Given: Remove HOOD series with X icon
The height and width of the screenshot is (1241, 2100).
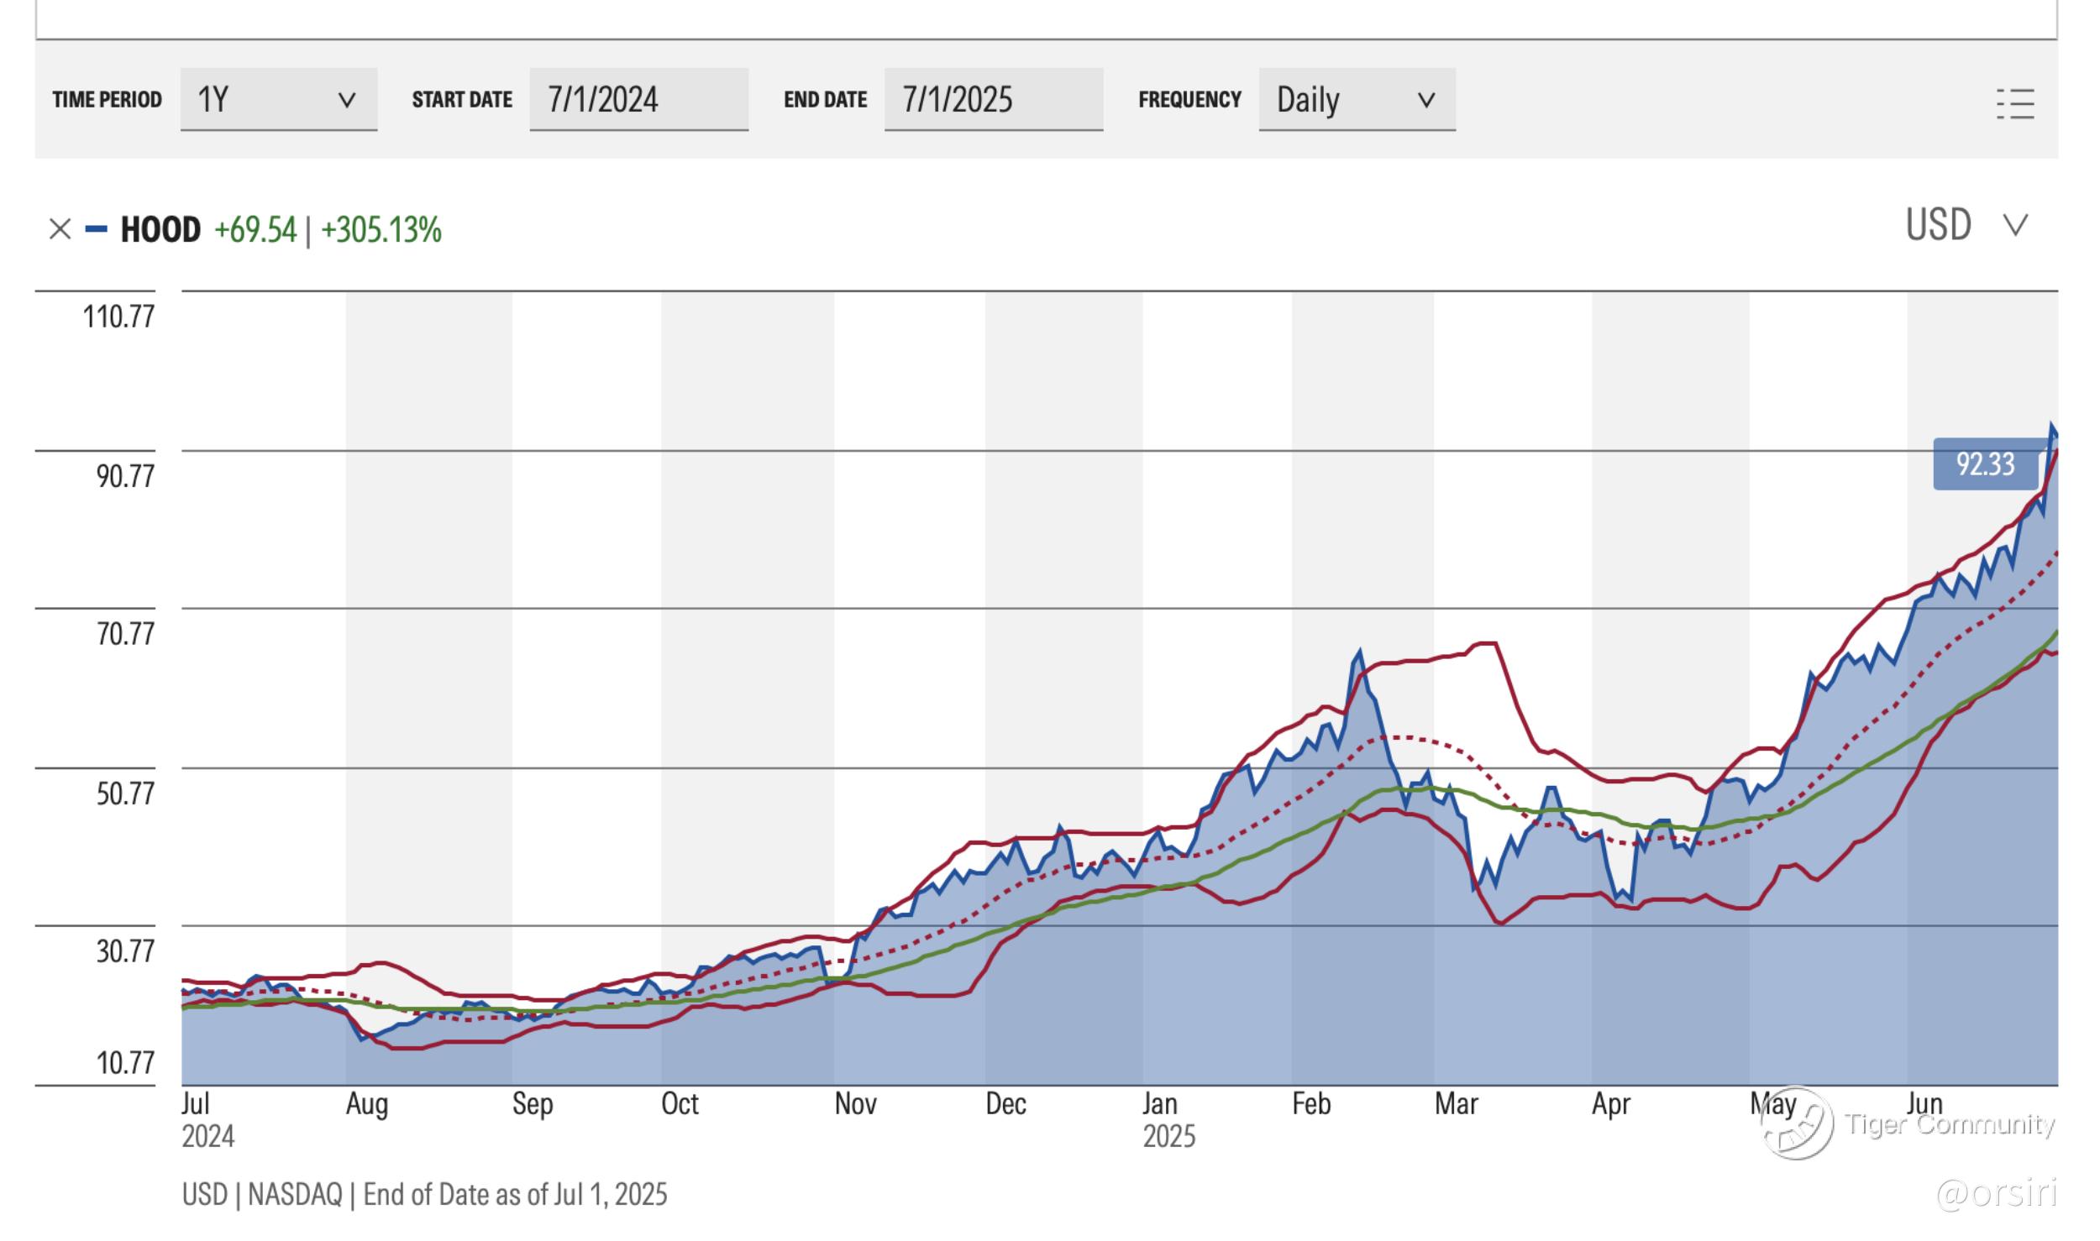Looking at the screenshot, I should [x=60, y=229].
